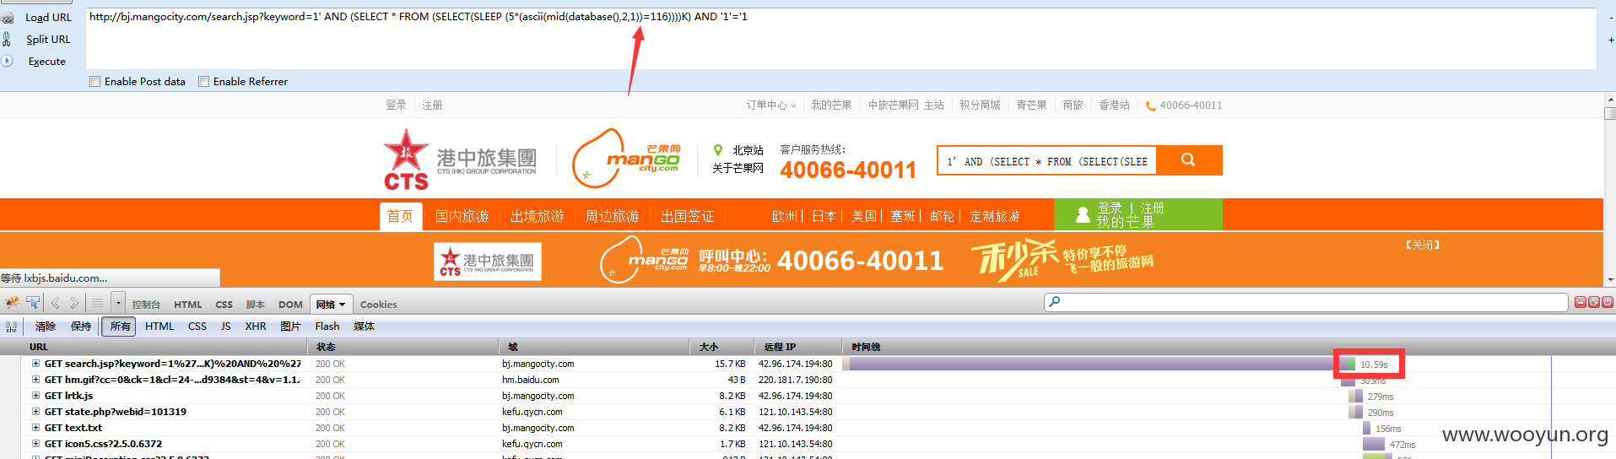The image size is (1616, 459).
Task: Click the HackBar plus icon on right edge
Action: [x=1611, y=40]
